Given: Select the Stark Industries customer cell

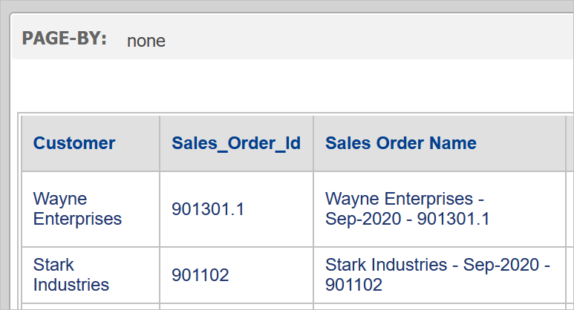Looking at the screenshot, I should pyautogui.click(x=91, y=275).
